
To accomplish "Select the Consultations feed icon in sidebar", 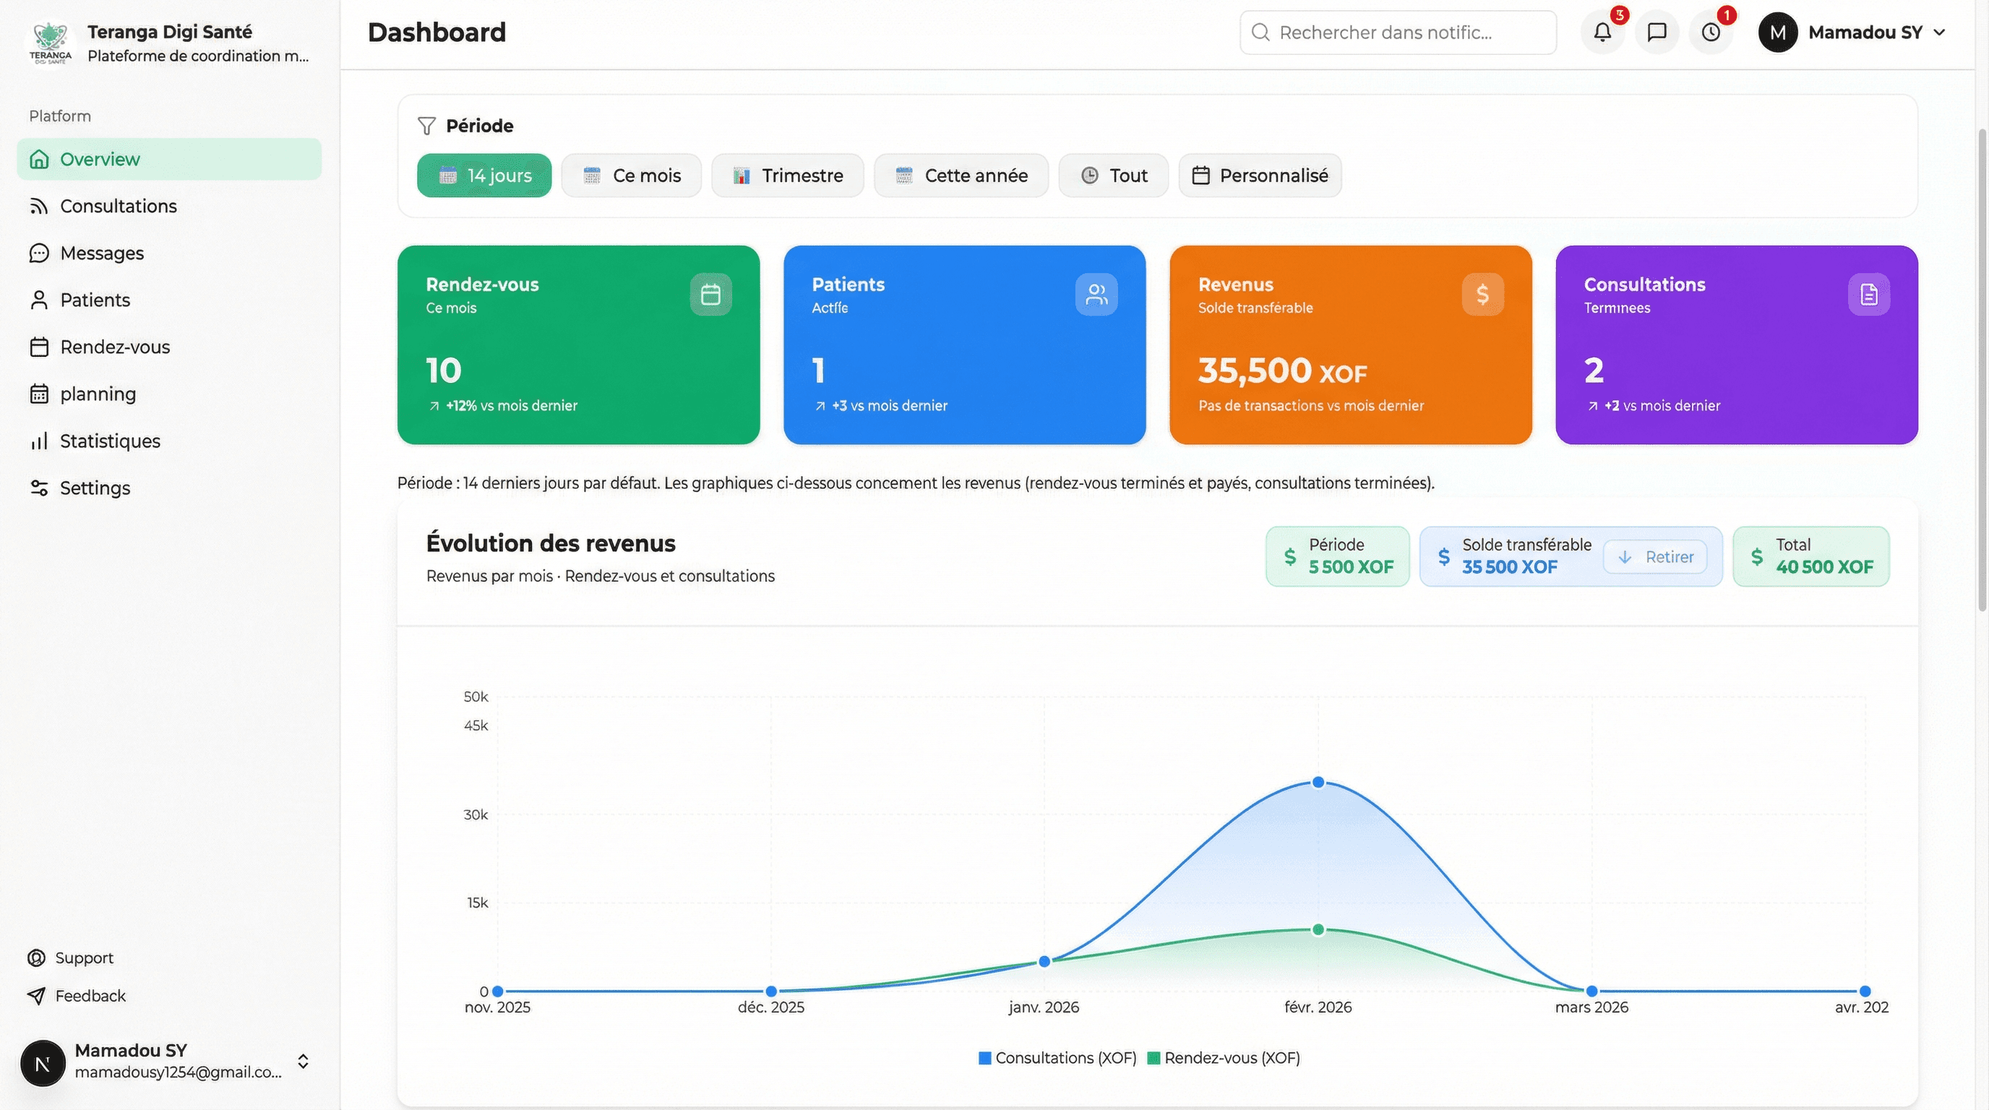I will (40, 206).
